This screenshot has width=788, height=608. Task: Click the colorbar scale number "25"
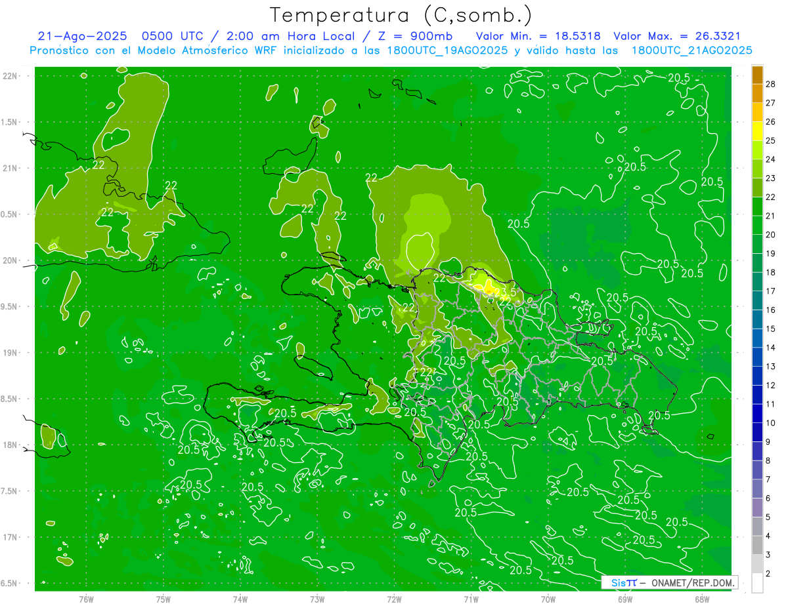coord(771,140)
